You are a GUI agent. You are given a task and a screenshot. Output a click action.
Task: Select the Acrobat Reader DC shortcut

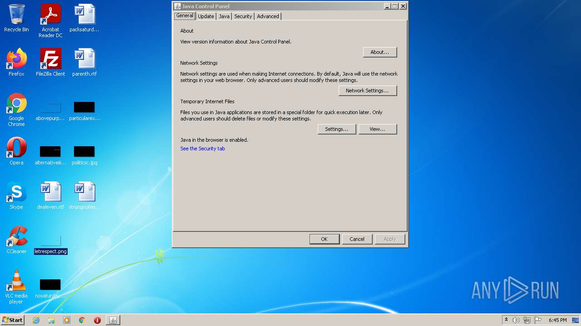click(50, 21)
